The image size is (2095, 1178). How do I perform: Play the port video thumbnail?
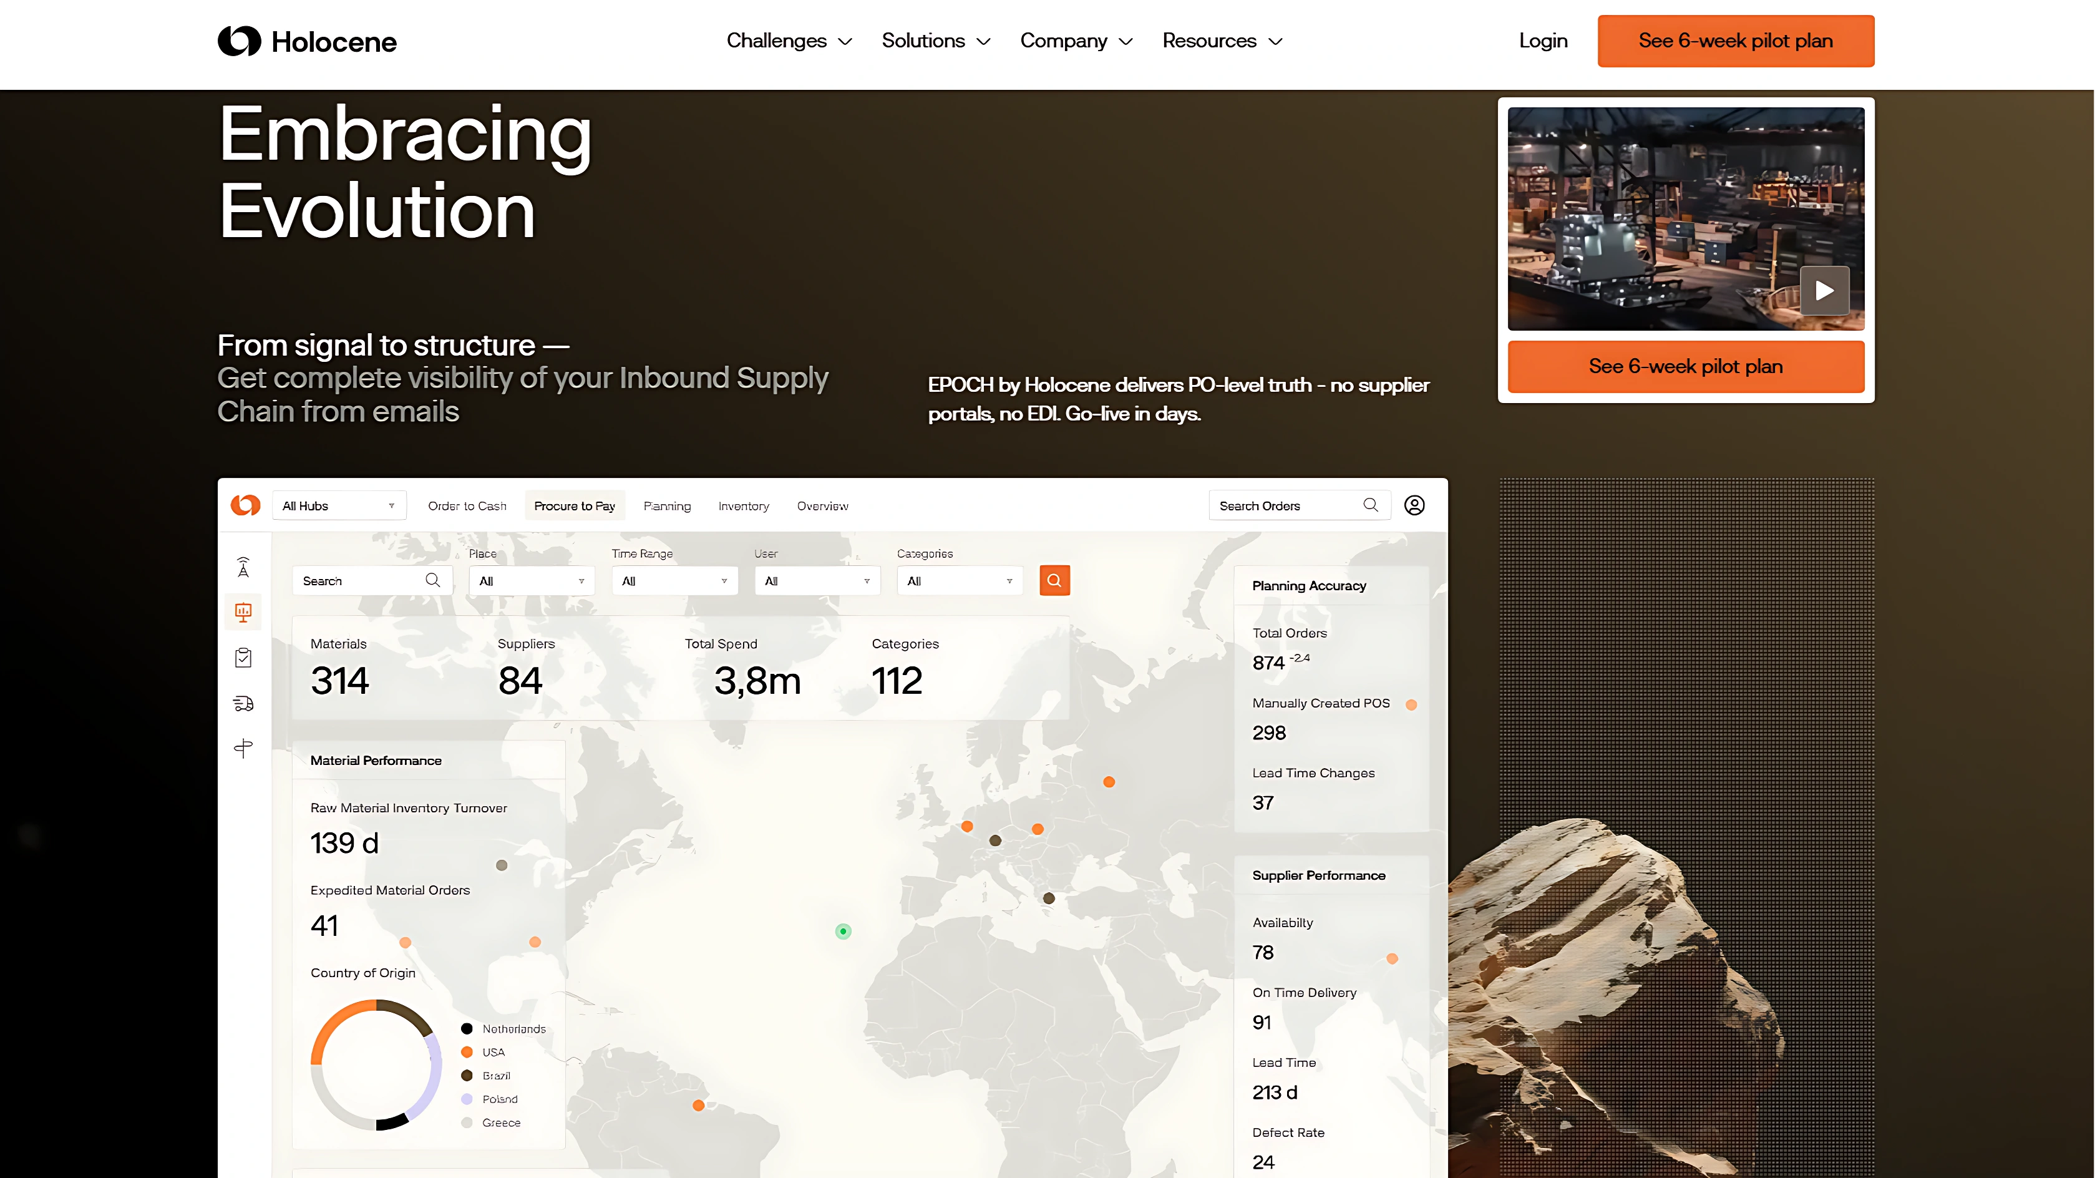click(x=1824, y=290)
